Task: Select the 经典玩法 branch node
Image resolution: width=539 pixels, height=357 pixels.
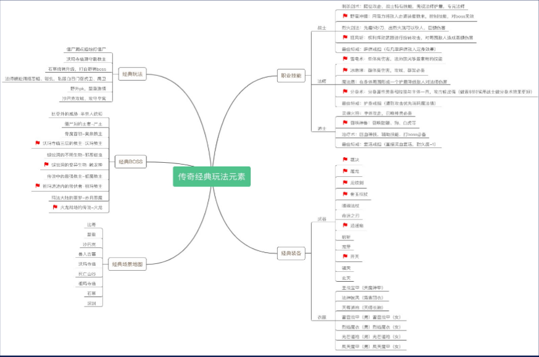Action: coord(131,75)
